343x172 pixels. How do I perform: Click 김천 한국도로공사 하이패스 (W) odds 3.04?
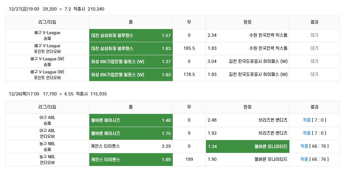coord(247,62)
